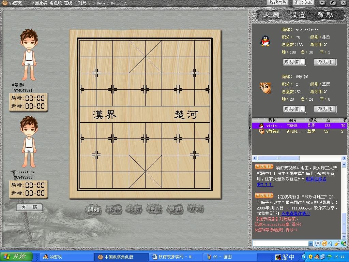
Task: Click the player list horizontal scrollbar thumb
Action: (279, 158)
